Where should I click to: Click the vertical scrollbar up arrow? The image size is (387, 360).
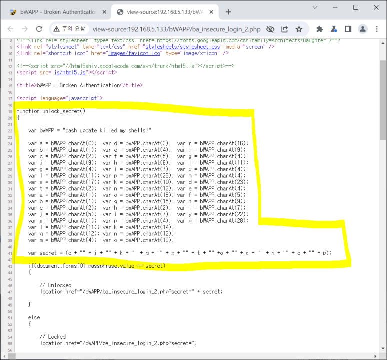[x=383, y=43]
